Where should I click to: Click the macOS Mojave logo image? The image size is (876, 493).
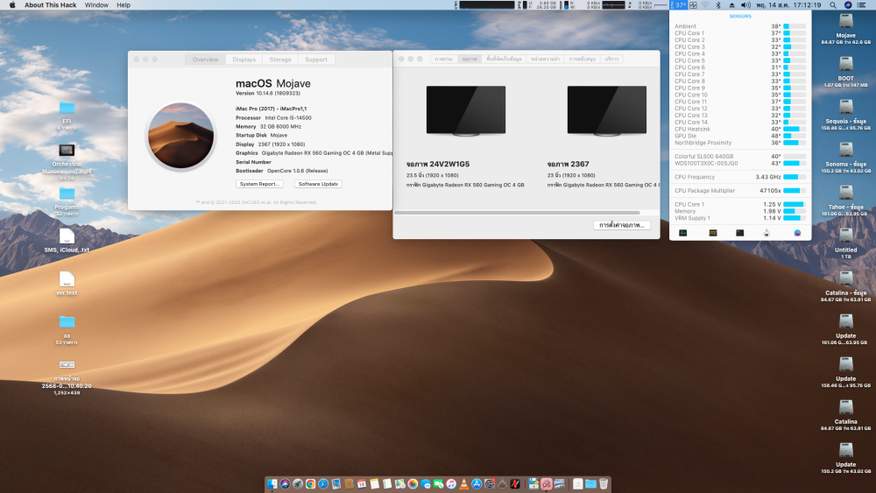pos(180,136)
